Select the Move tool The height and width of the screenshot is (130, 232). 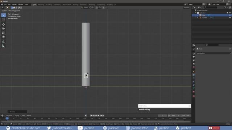3,24
